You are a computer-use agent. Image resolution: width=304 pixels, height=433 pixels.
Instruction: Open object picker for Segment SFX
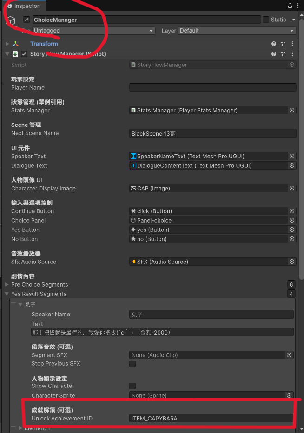[289, 355]
